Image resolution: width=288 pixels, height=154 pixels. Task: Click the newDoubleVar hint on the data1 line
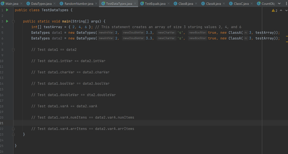[134, 33]
